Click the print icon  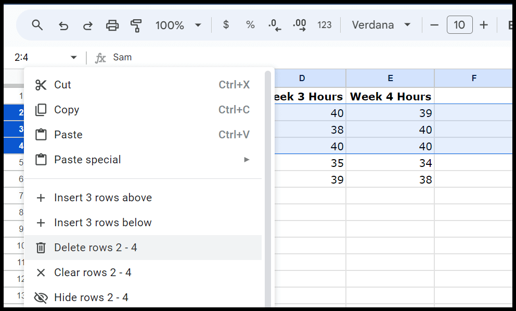(x=112, y=25)
